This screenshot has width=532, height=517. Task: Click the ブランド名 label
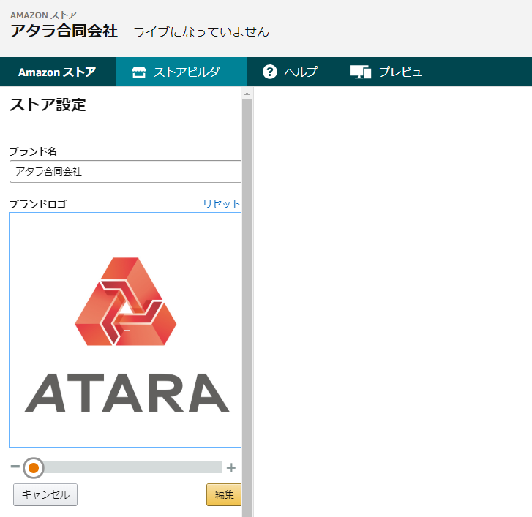tap(33, 151)
